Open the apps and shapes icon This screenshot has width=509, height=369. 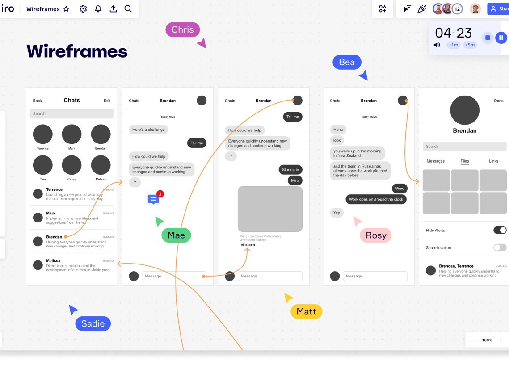pyautogui.click(x=383, y=9)
